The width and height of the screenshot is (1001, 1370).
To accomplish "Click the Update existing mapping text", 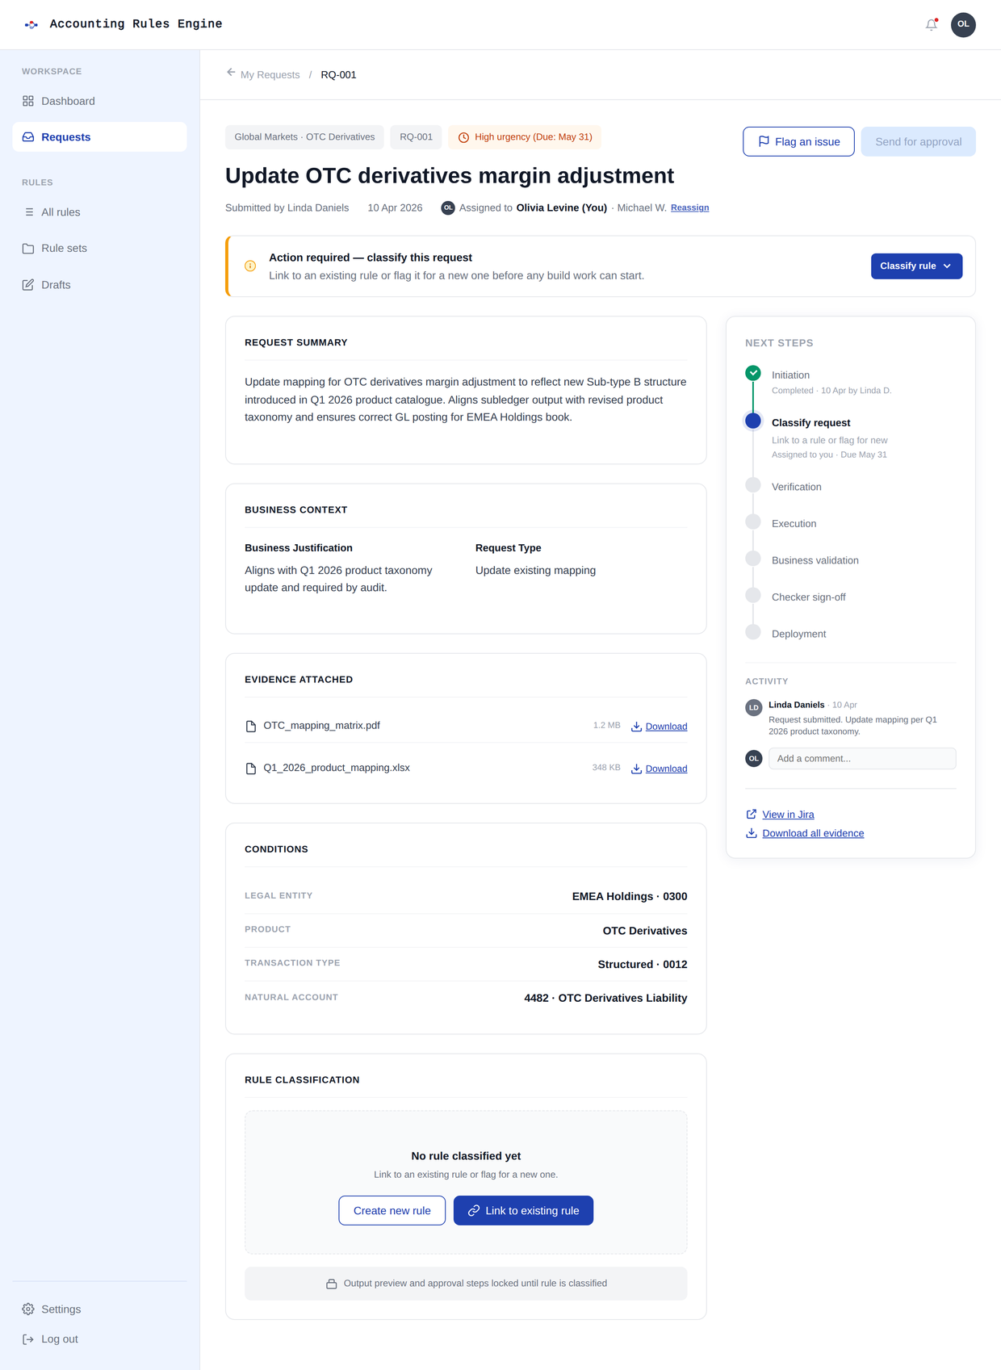I will 535,571.
